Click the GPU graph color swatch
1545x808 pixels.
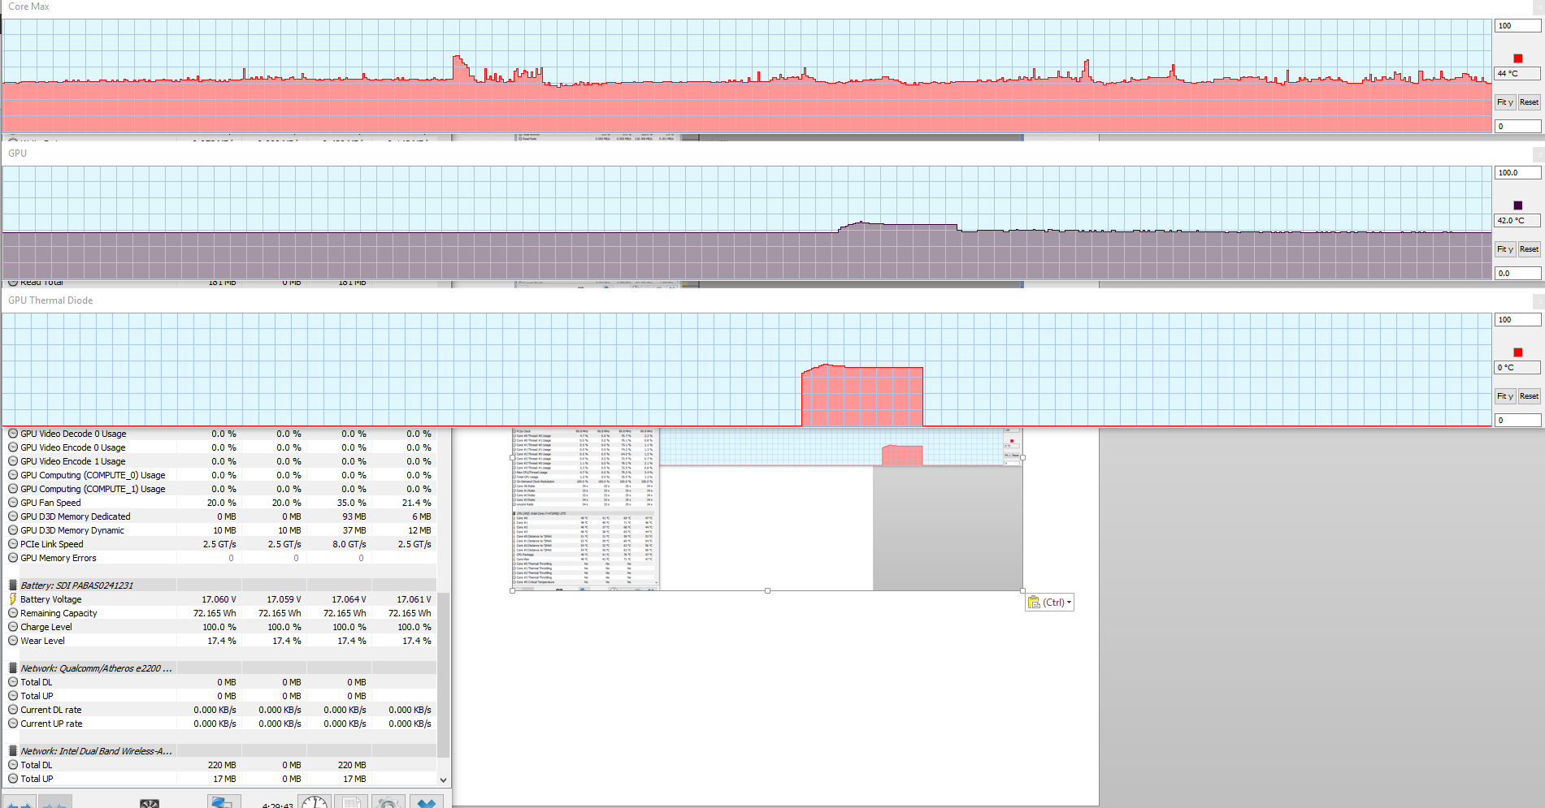pos(1517,205)
